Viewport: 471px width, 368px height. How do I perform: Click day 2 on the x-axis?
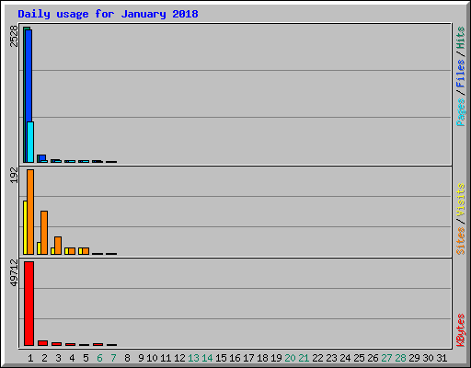(x=44, y=358)
